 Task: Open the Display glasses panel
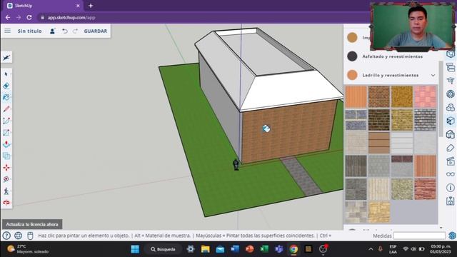pos(451,174)
